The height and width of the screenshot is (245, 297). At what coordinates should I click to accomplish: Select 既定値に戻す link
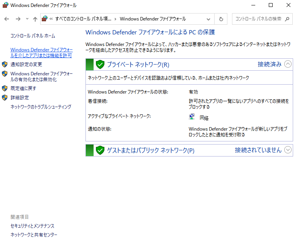[x=23, y=88]
